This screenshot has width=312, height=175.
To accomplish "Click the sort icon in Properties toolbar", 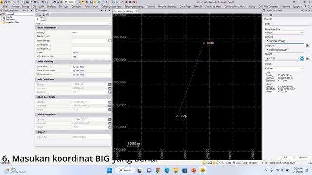I will coord(44,15).
